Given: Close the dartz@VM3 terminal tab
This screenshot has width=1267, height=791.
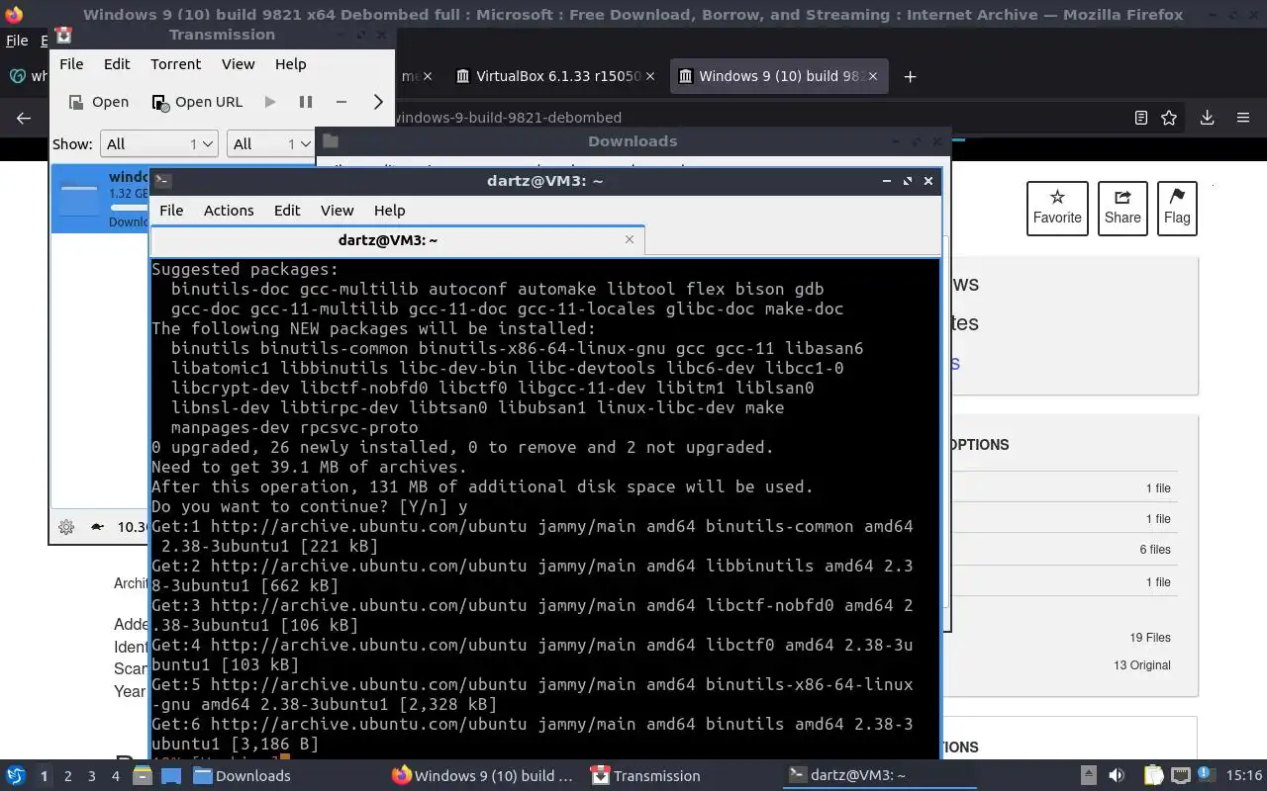Looking at the screenshot, I should click(630, 239).
